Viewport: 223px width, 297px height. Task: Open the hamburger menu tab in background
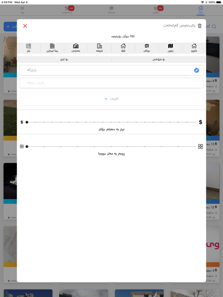(x=22, y=10)
